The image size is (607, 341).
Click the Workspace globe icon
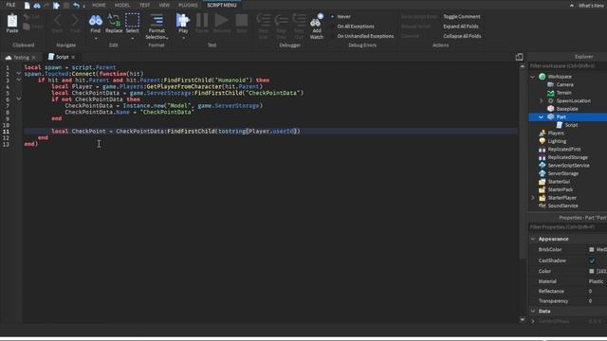[x=542, y=77]
